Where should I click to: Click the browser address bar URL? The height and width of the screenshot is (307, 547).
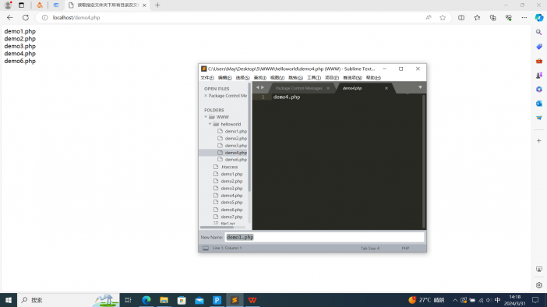point(76,17)
